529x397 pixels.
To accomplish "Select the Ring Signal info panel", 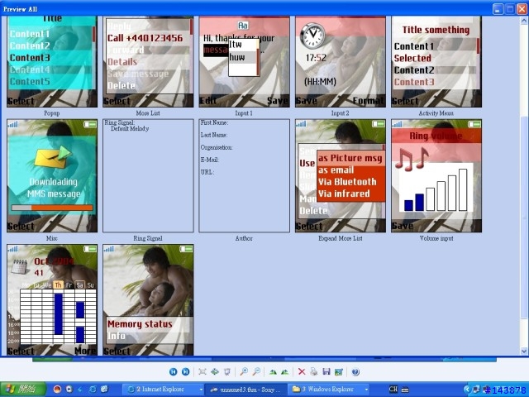I will [x=148, y=175].
